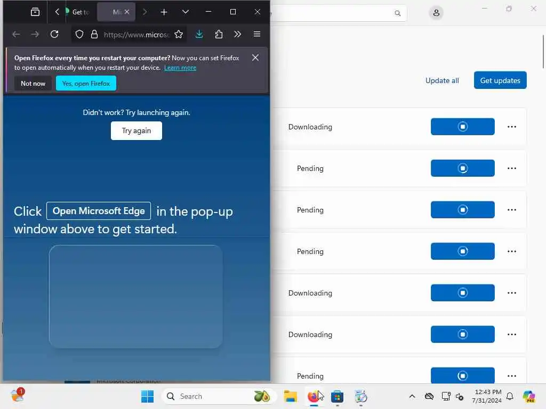
Task: View site security via padlock icon
Action: 94,34
